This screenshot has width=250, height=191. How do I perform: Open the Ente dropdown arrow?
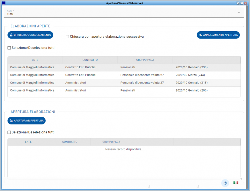point(239,13)
